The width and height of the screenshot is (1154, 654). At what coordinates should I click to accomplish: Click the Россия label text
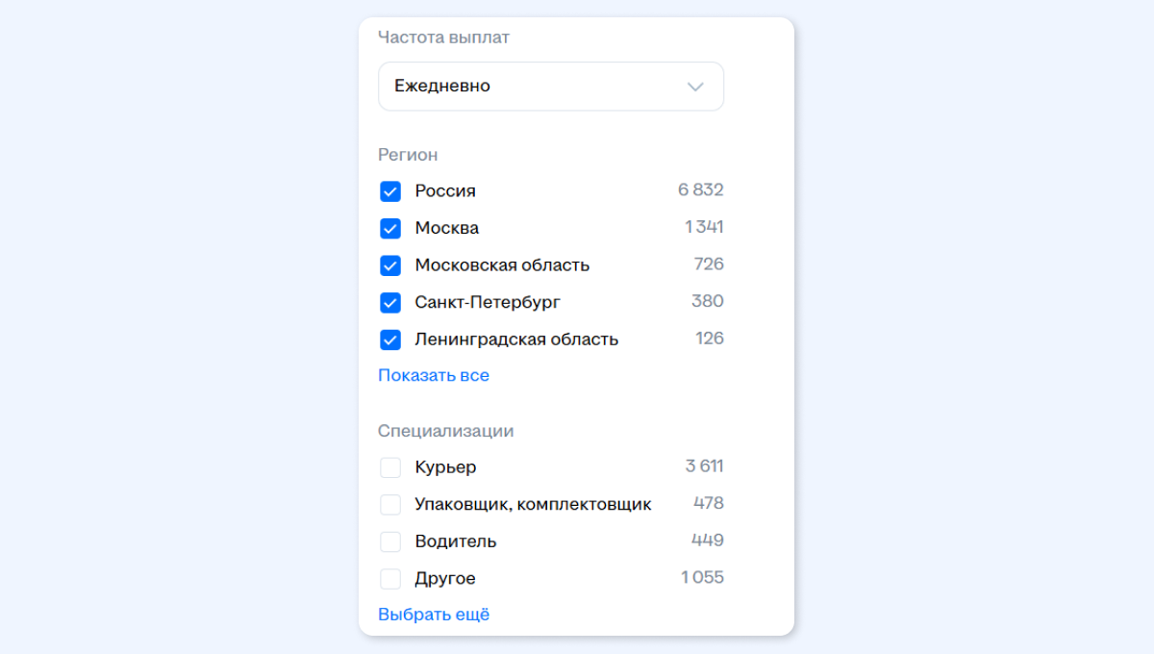pos(445,191)
